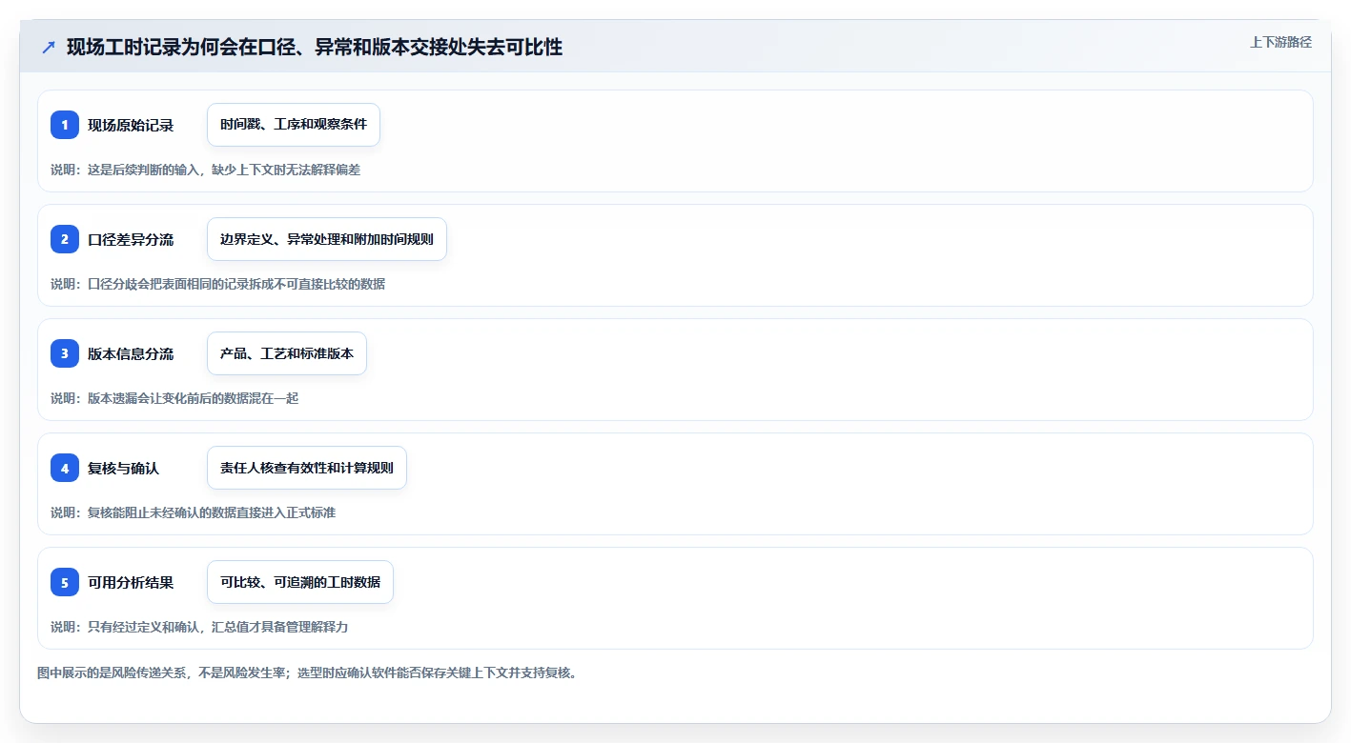Screen dimensions: 1351x743
Task: Click the arrow icon beside the title
Action: coord(49,47)
